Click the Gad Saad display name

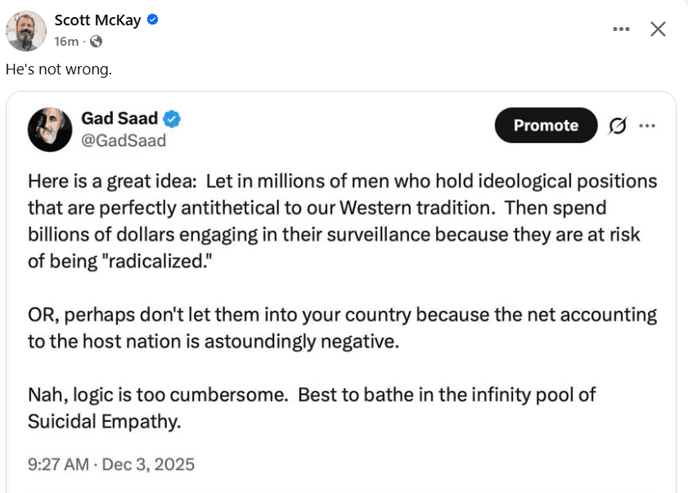(x=119, y=119)
